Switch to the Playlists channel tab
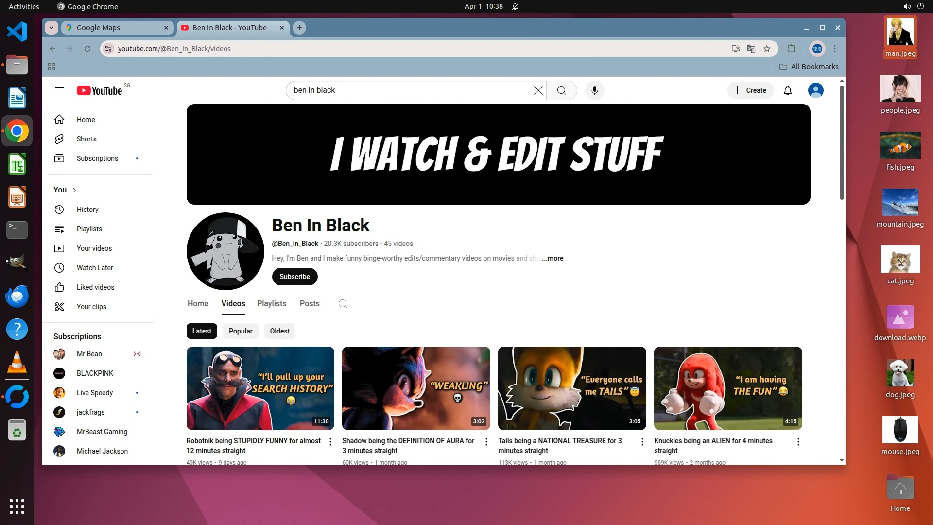 coord(271,304)
